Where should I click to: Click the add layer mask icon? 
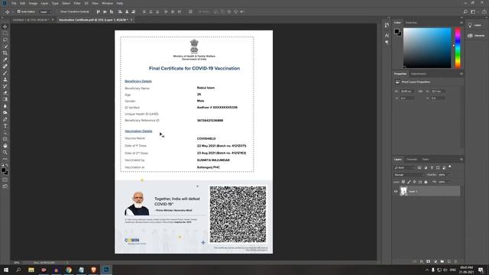428,261
